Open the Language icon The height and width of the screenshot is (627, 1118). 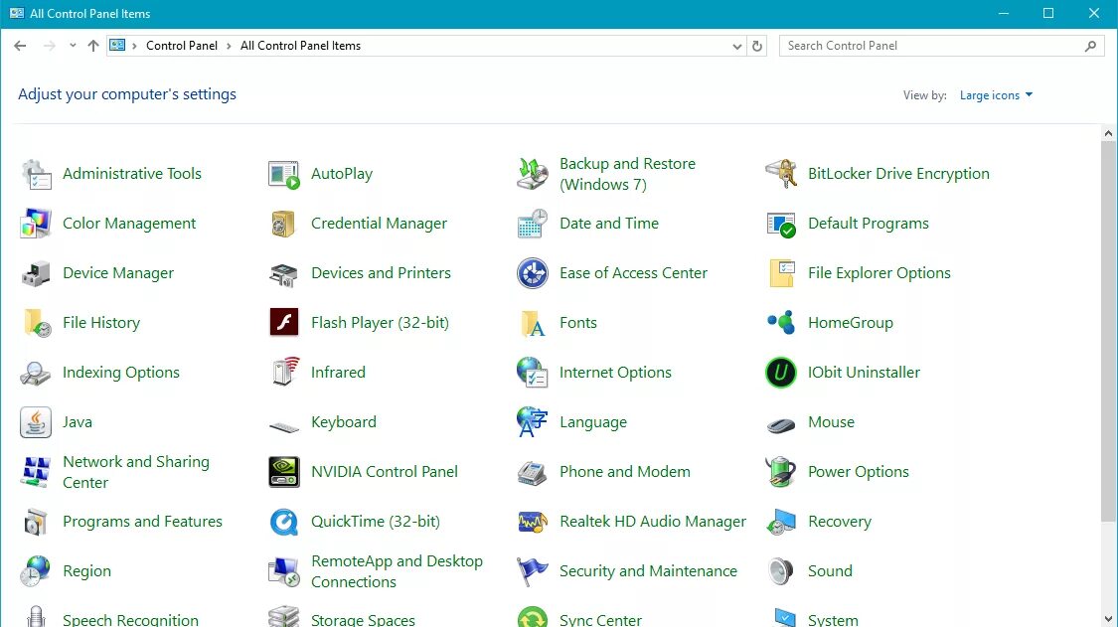click(x=533, y=422)
